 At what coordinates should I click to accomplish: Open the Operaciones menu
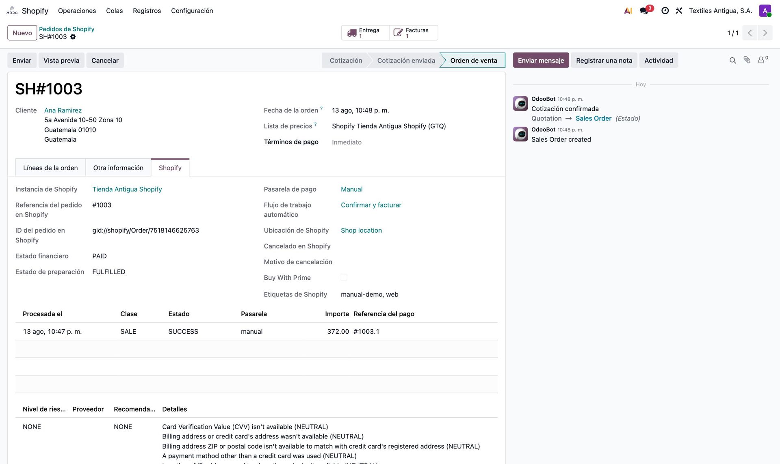(77, 11)
